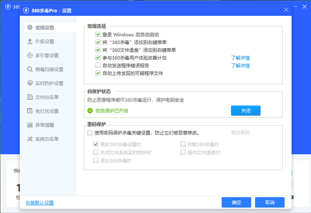Enable 自动发送程序错误报告 checkbox

point(98,65)
